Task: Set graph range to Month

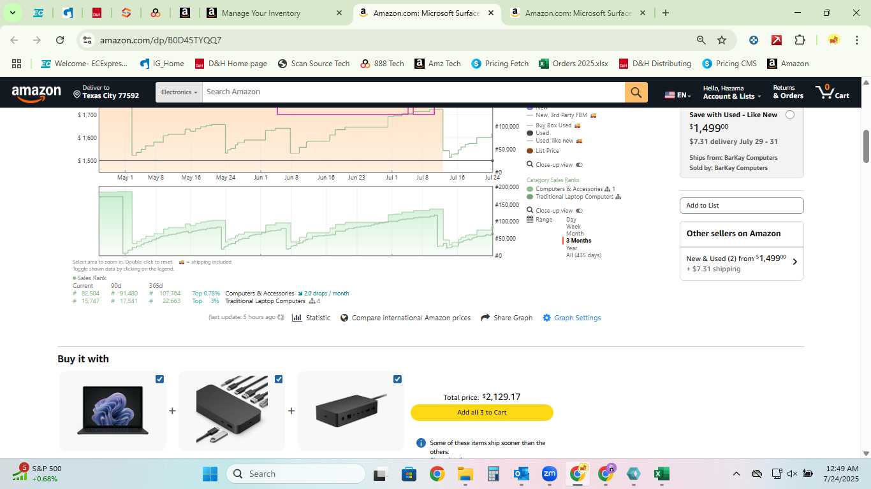Action: [575, 234]
